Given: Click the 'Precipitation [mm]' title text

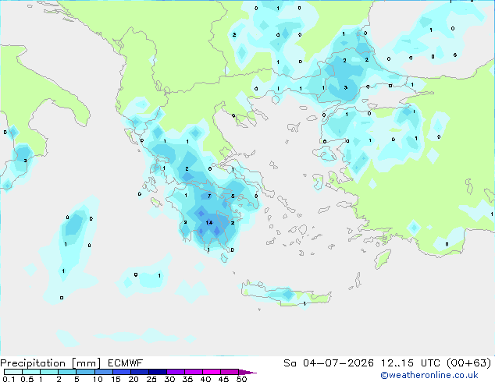Looking at the screenshot, I should pyautogui.click(x=51, y=363).
